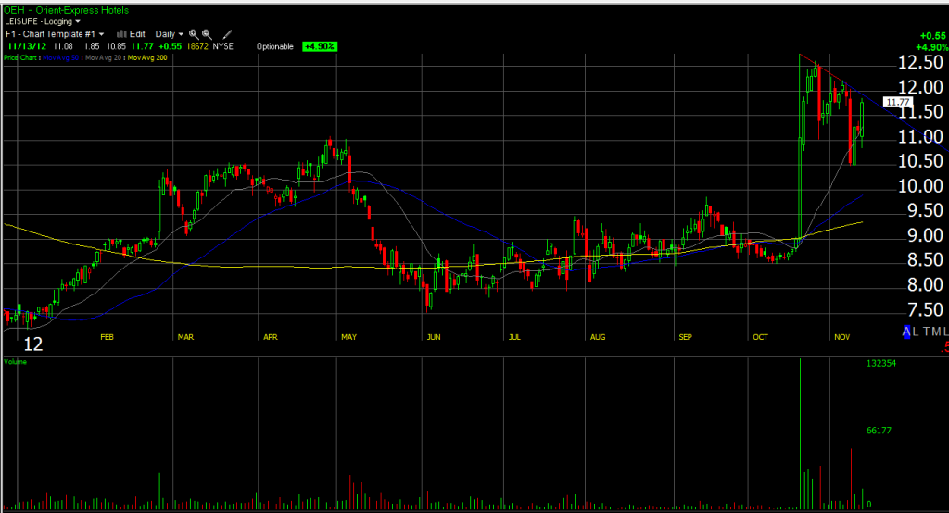Viewport: 949px width, 513px height.
Task: Select the pencil drawing tool
Action: pyautogui.click(x=227, y=33)
